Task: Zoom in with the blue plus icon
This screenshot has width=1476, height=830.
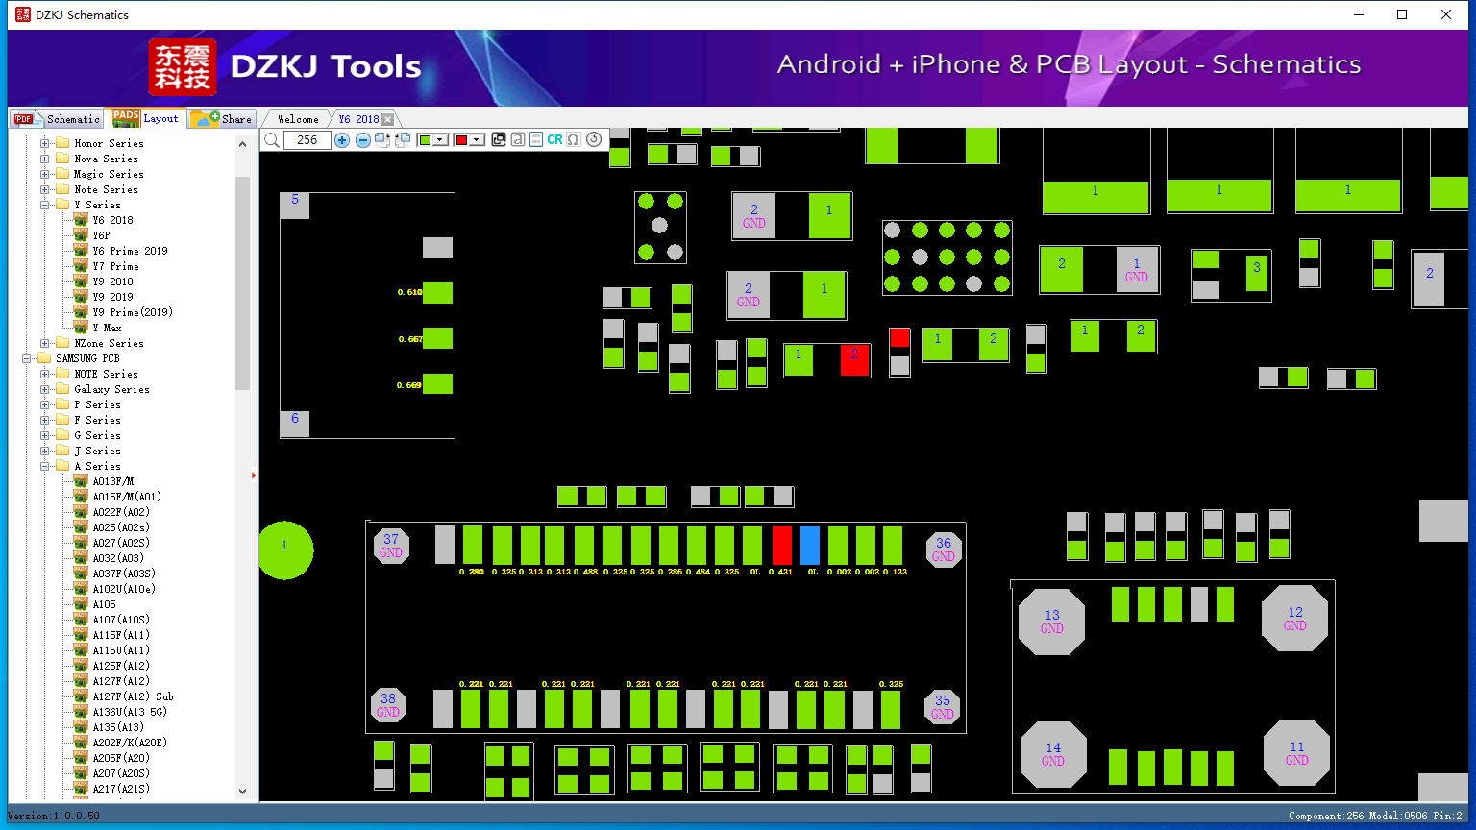Action: tap(342, 140)
